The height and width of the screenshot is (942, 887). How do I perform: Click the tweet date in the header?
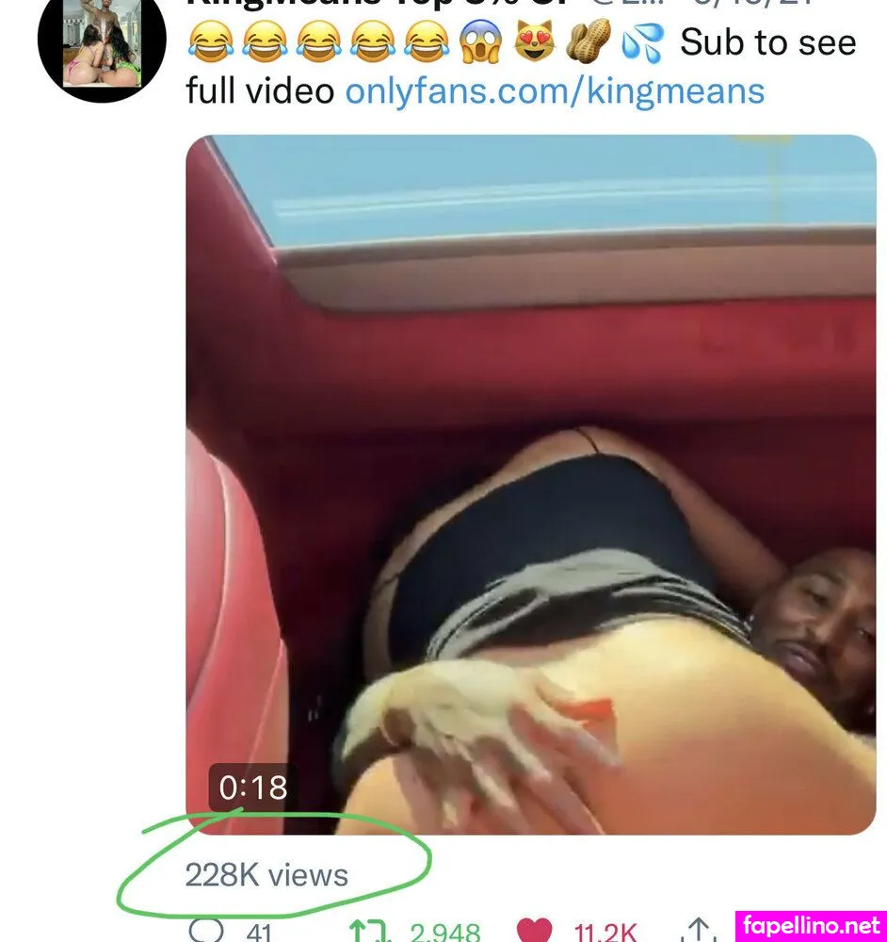[753, 3]
